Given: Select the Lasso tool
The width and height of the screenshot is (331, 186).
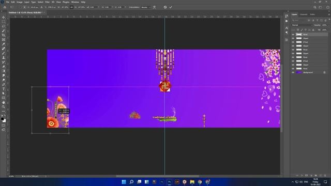Looking at the screenshot, I should pyautogui.click(x=4, y=26).
